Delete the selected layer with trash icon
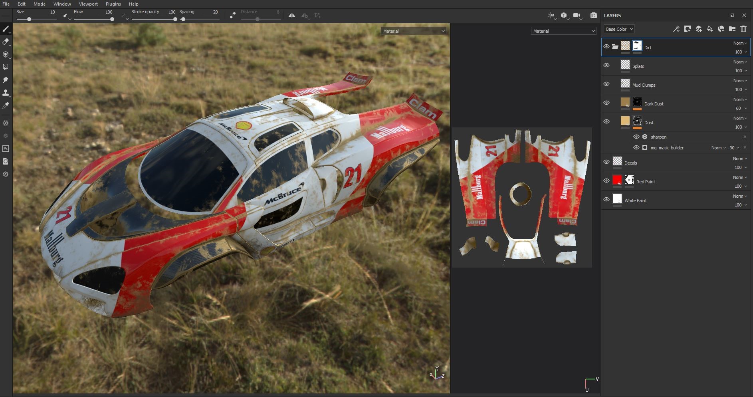This screenshot has height=397, width=753. 743,29
